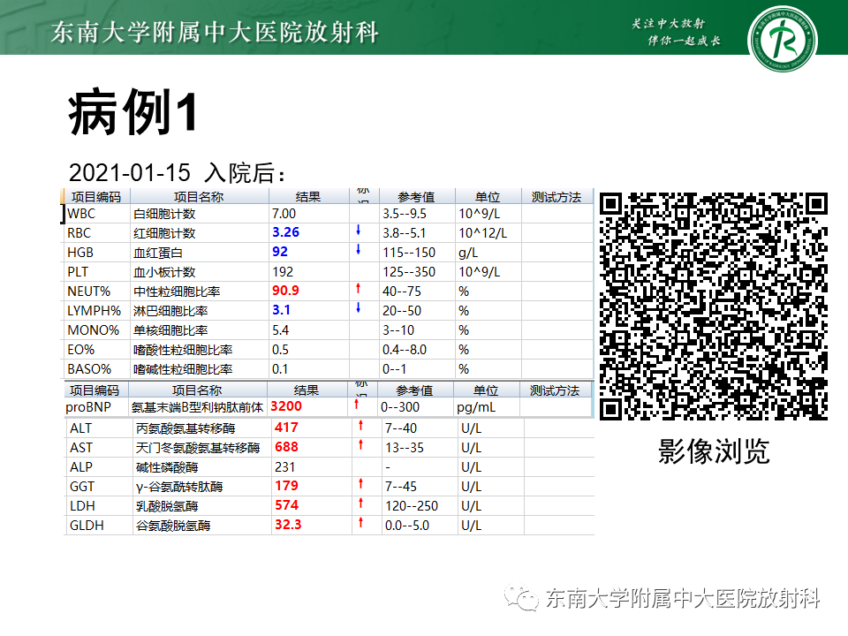This screenshot has width=848, height=636.
Task: Select the ALP result value 231
Action: 285,467
